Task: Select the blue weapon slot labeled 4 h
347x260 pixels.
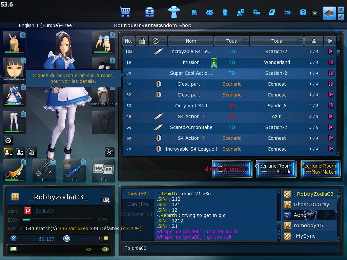Action: pos(74,171)
